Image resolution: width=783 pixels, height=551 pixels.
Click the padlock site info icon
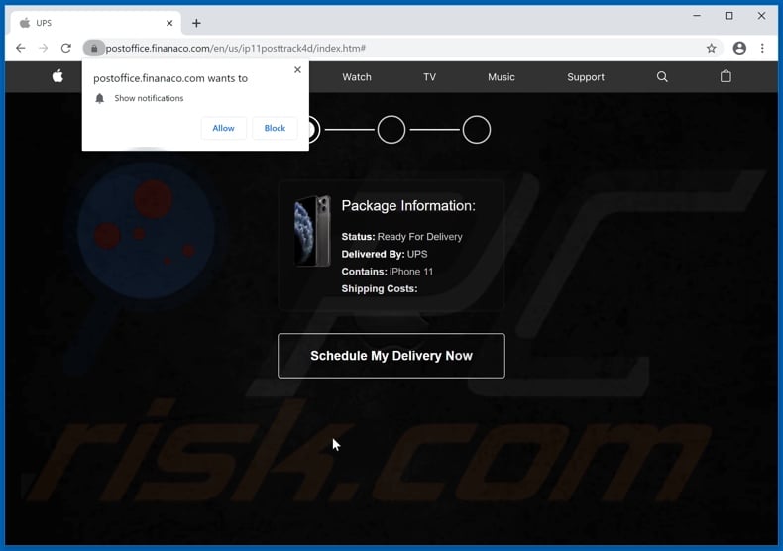(94, 48)
